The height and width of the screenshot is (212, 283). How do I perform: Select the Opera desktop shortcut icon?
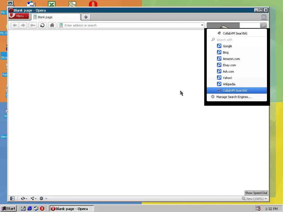(x=93, y=4)
